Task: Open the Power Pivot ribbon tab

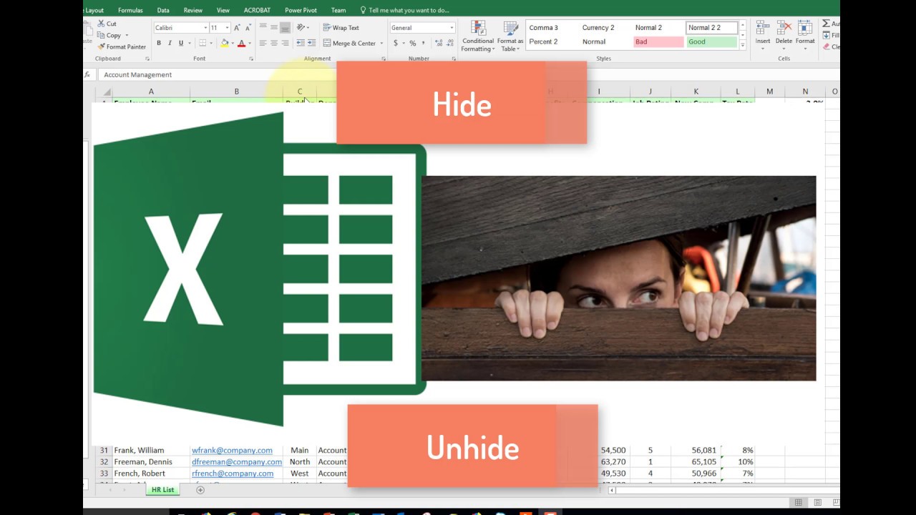Action: click(301, 10)
